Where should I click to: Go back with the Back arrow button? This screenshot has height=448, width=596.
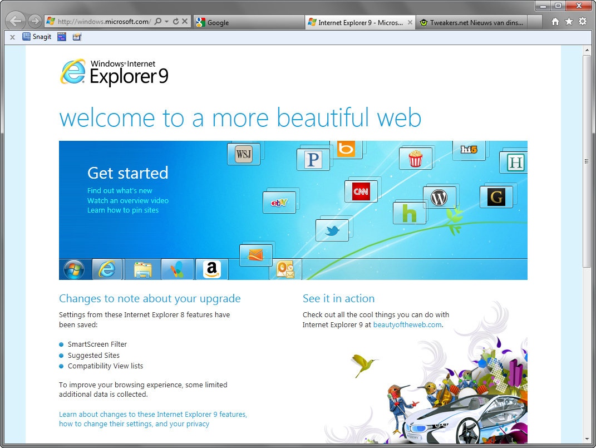point(16,21)
